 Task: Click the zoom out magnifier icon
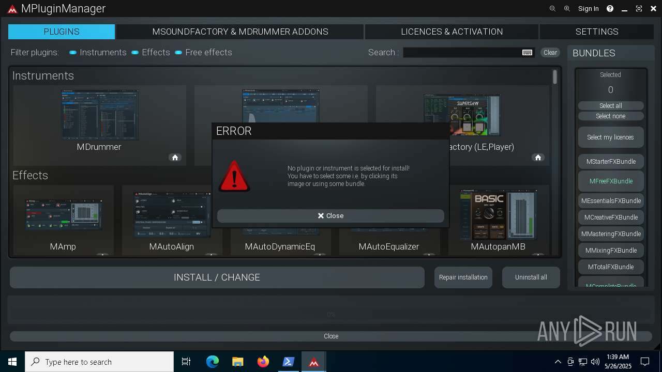point(552,9)
